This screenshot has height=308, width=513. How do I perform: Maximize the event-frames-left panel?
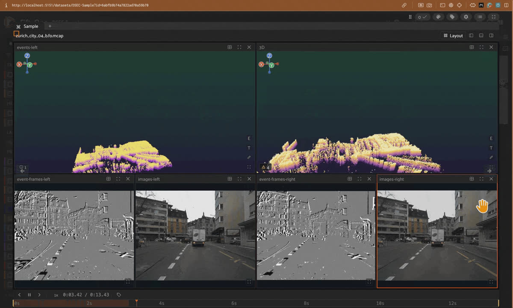pyautogui.click(x=118, y=179)
